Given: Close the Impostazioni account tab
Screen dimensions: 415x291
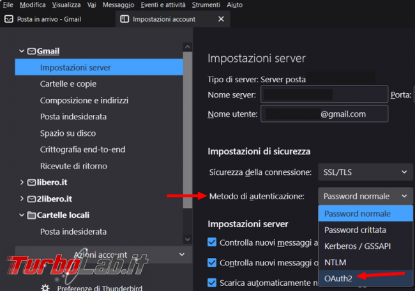Looking at the screenshot, I should click(221, 19).
